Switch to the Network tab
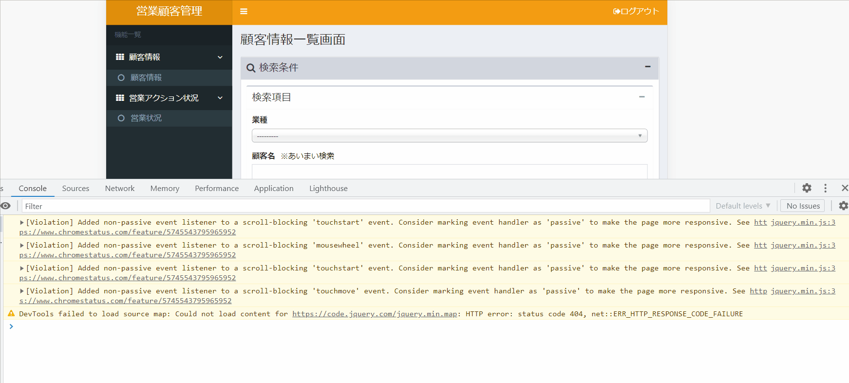The image size is (849, 383). pos(120,188)
